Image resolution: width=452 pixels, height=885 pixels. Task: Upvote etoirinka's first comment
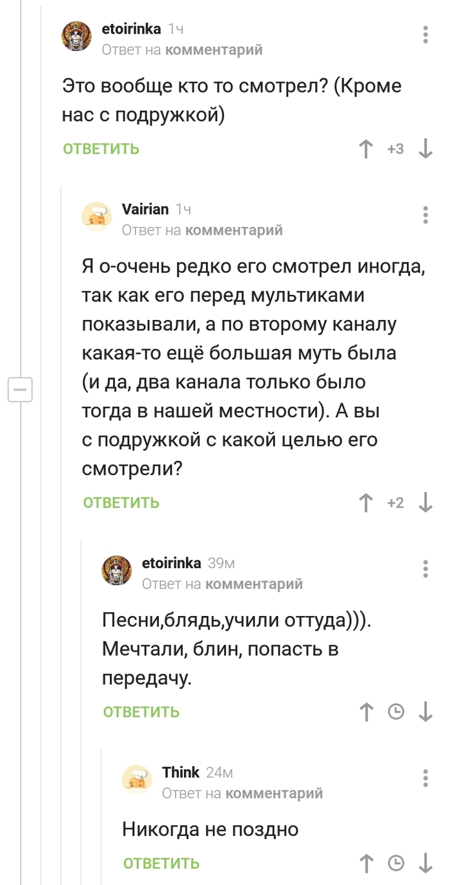click(x=366, y=149)
